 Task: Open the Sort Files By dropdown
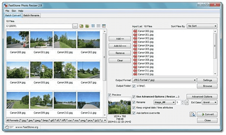pyautogui.click(x=202, y=26)
